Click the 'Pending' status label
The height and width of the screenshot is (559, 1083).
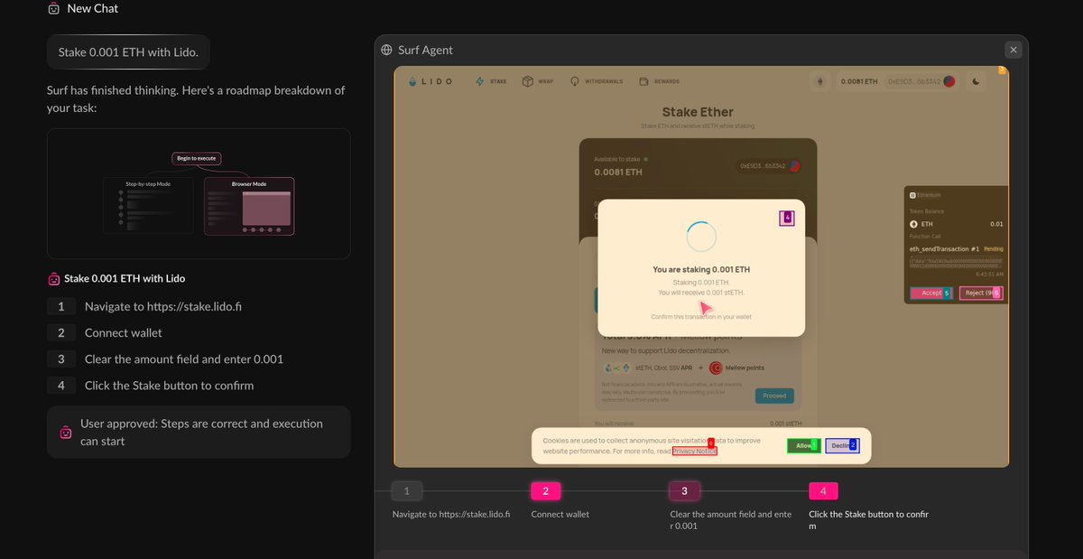(x=994, y=248)
